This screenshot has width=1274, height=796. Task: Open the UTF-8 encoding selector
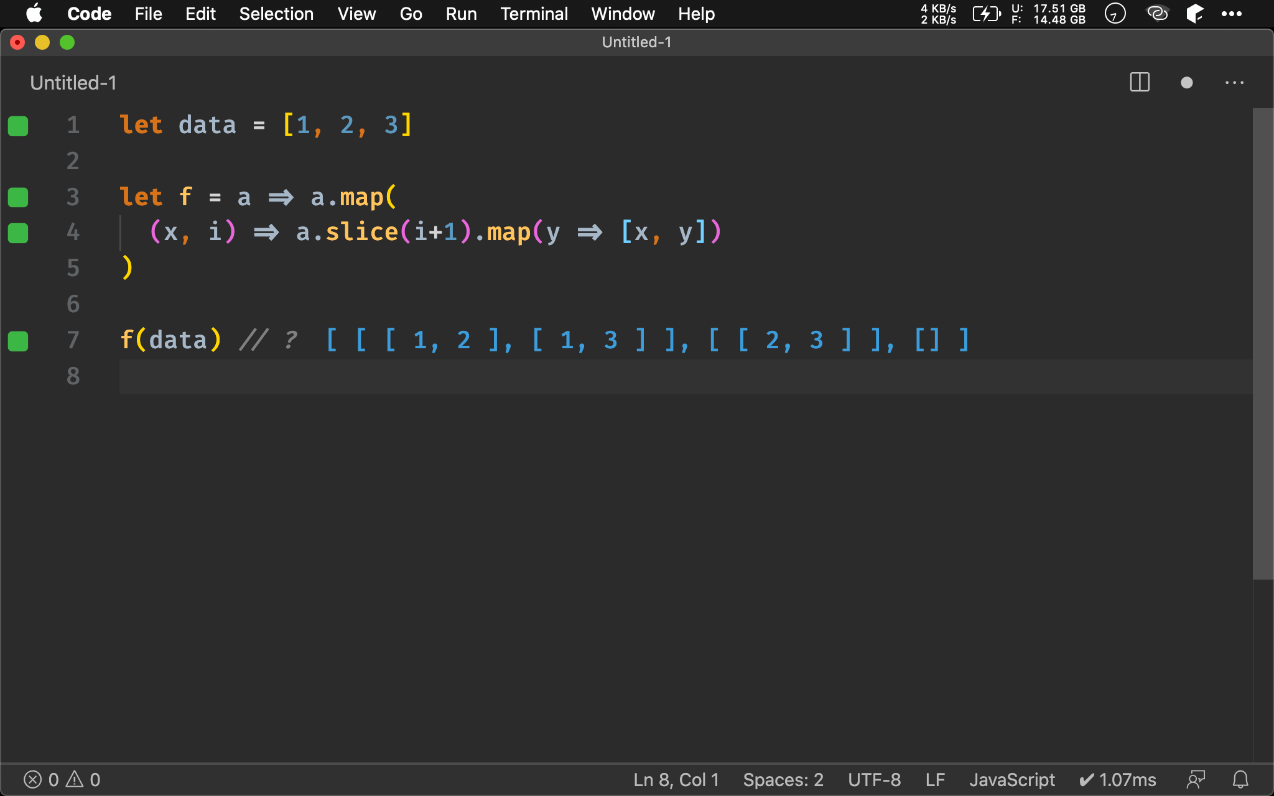874,779
